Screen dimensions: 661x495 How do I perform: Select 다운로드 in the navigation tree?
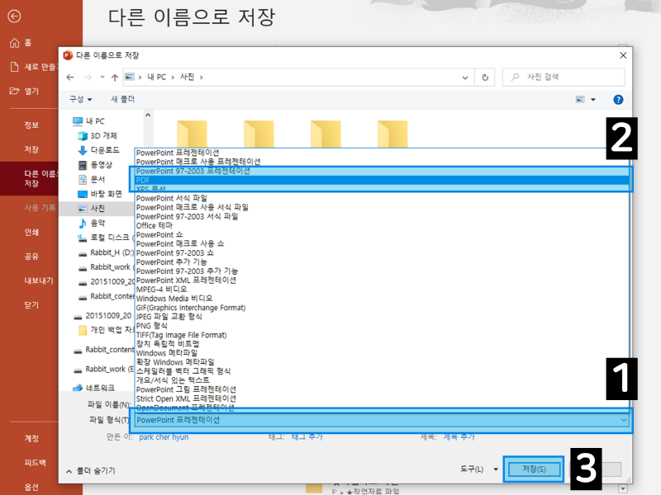(x=99, y=150)
